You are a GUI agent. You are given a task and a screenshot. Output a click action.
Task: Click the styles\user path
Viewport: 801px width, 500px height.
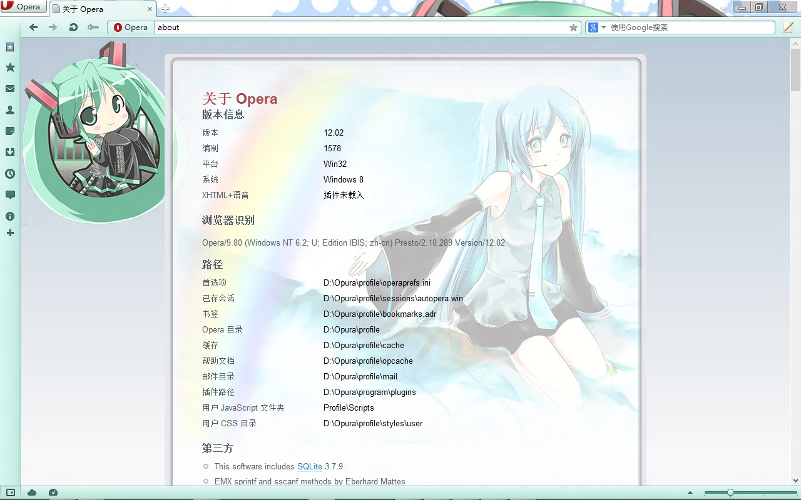point(373,423)
